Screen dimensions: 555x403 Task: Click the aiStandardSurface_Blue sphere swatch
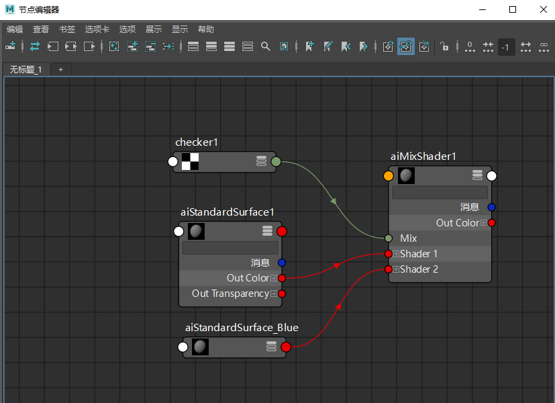coord(201,347)
